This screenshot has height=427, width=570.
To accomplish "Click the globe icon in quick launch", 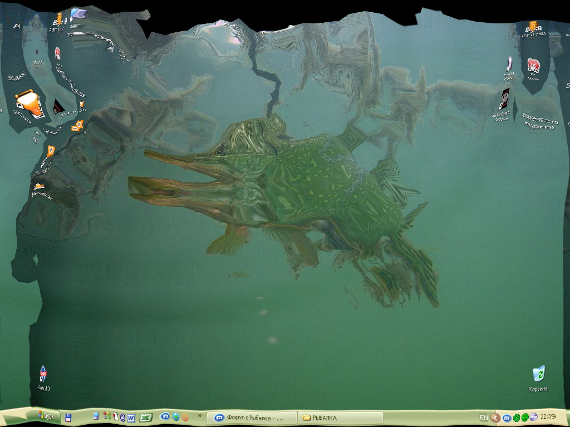I will pos(175,416).
